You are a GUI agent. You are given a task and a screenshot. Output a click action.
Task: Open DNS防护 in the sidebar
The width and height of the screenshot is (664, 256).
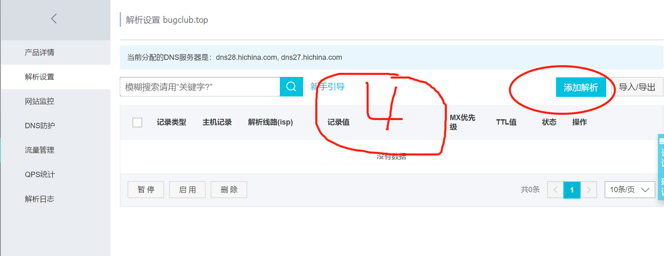coord(40,126)
